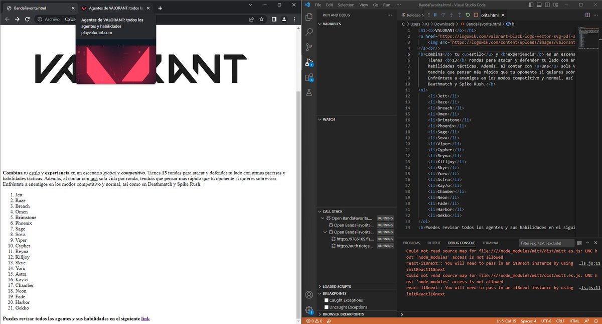This screenshot has width=602, height=324.
Task: Click the Chrome address bar
Action: [x=150, y=19]
